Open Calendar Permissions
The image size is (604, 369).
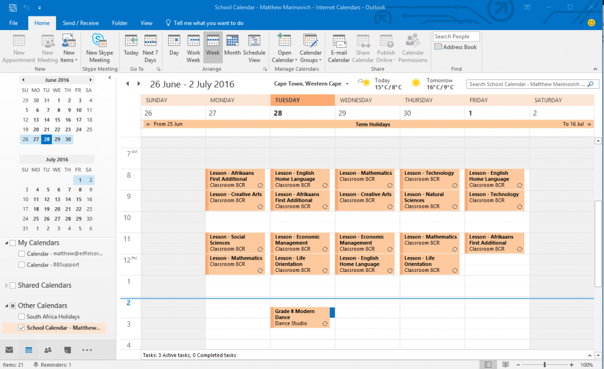coord(413,48)
